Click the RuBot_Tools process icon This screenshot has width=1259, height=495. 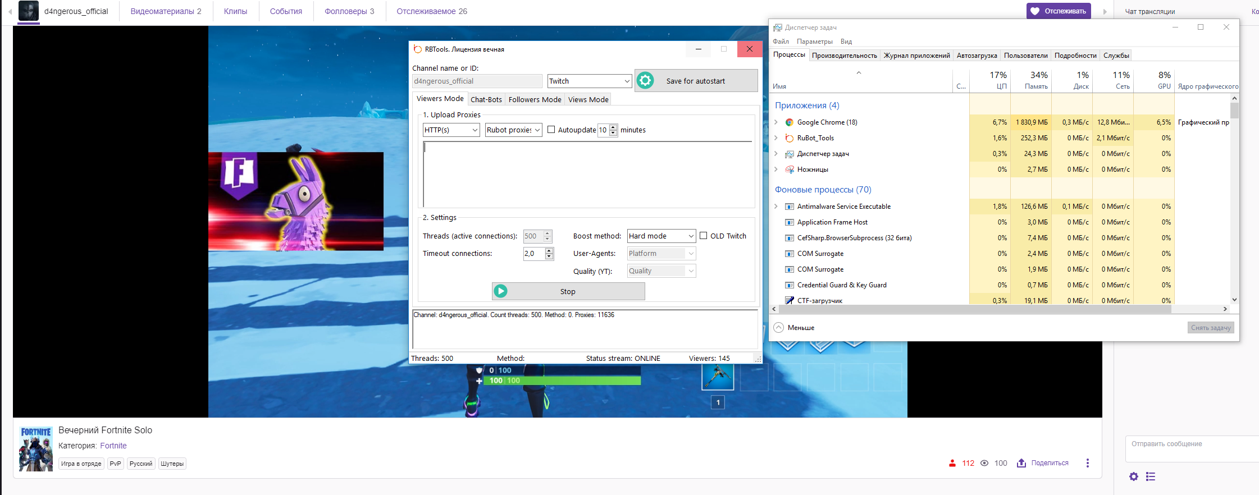(x=790, y=138)
